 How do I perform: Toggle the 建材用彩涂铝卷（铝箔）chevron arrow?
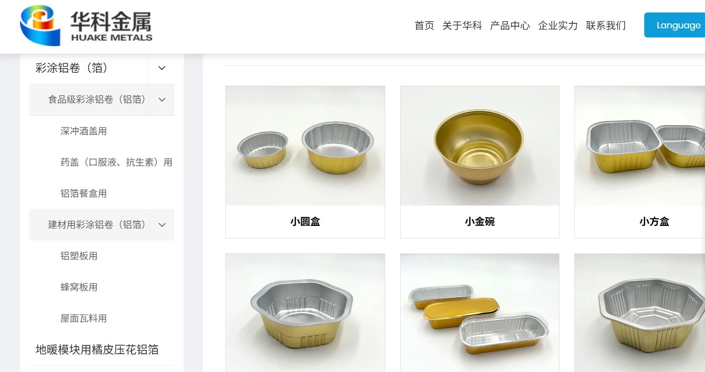[x=162, y=225]
